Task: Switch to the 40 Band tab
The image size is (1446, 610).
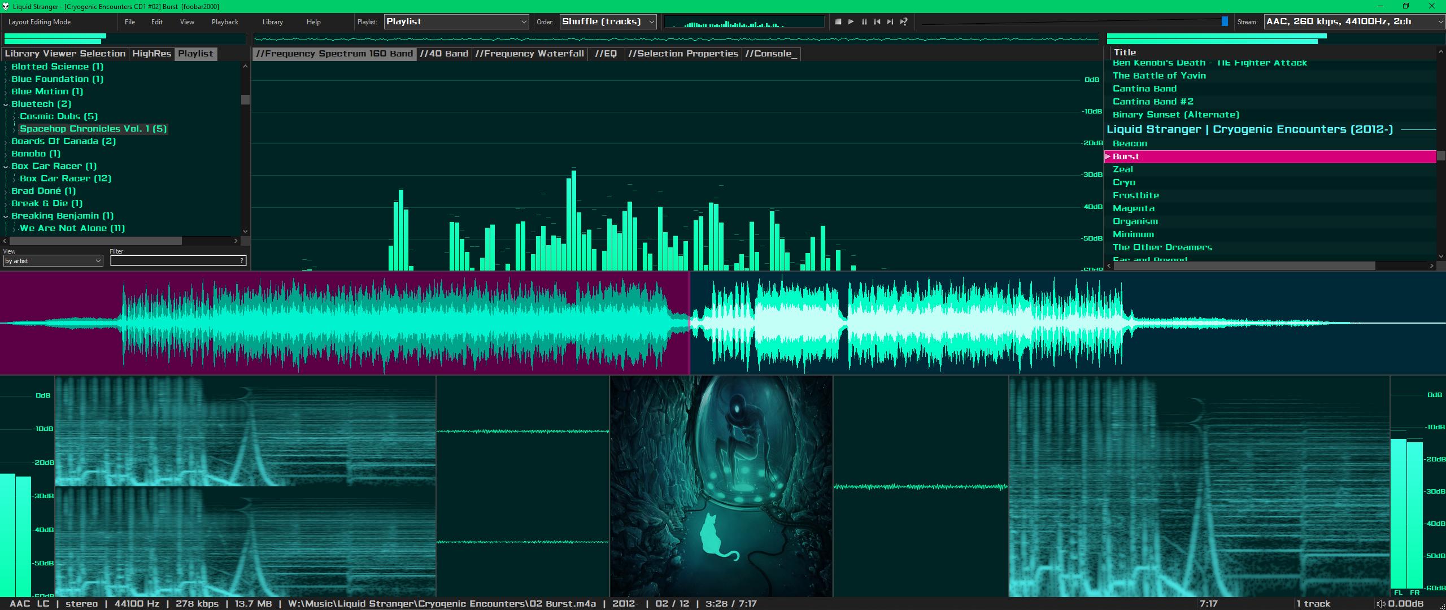Action: pos(444,54)
